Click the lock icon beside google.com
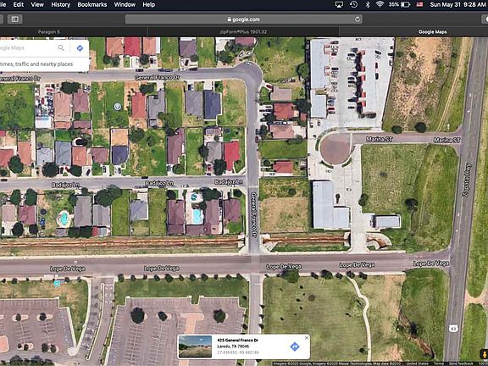 pos(229,19)
